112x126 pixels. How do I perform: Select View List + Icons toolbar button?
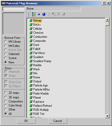tap(34, 14)
